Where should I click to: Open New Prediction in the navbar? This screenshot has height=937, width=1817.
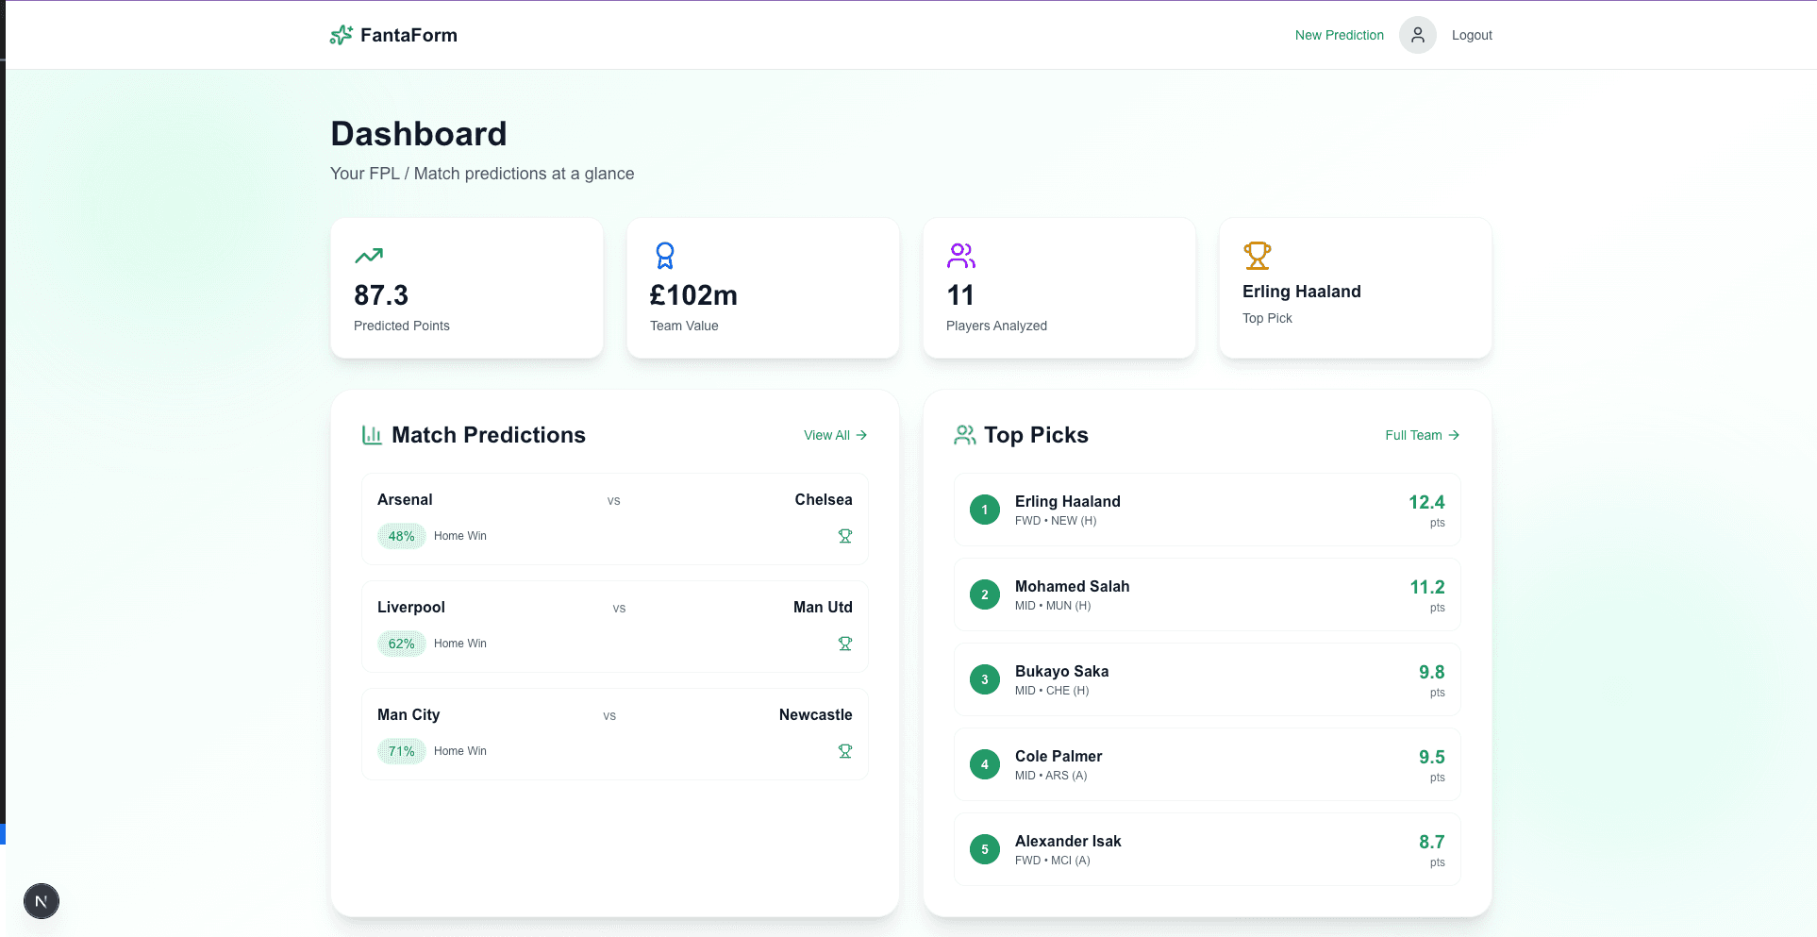click(1339, 35)
